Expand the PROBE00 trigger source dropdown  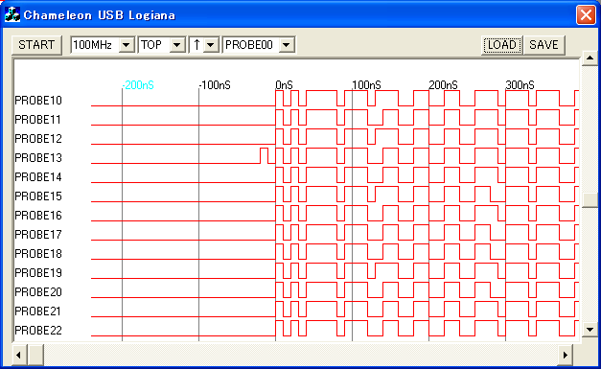click(x=286, y=45)
